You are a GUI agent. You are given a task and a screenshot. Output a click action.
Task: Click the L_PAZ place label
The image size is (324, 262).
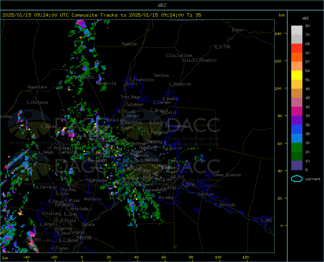(267, 221)
